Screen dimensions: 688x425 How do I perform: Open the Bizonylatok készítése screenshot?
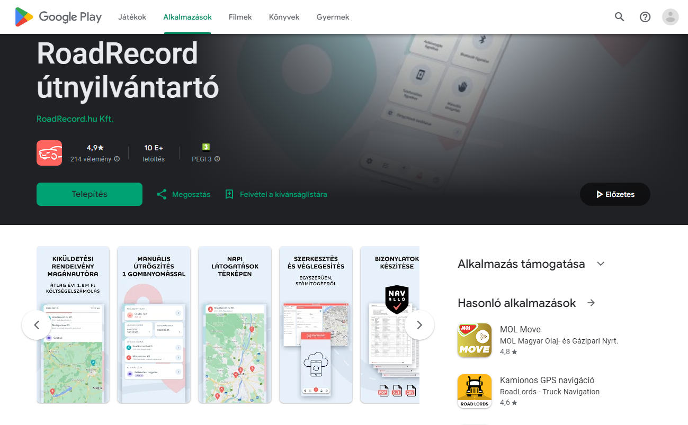point(390,324)
